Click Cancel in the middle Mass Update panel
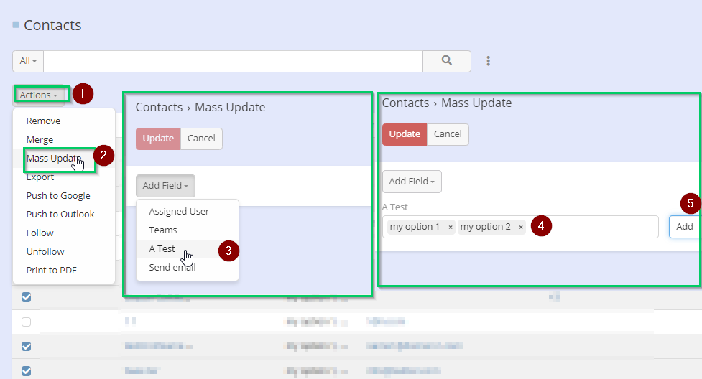This screenshot has height=379, width=702. pyautogui.click(x=201, y=139)
